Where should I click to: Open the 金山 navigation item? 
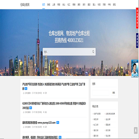pyautogui.click(x=64, y=5)
